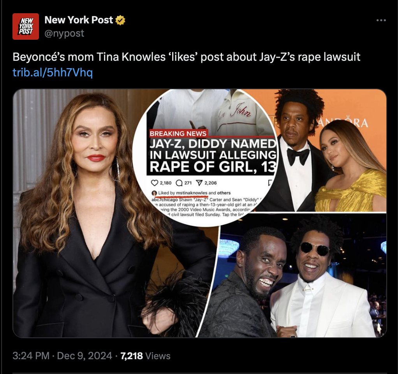The image size is (398, 374).
Task: Open the three-dot more options menu
Action: (381, 20)
